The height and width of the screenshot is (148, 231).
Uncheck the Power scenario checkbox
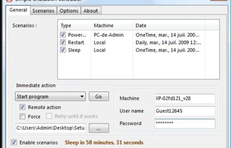(x=63, y=35)
